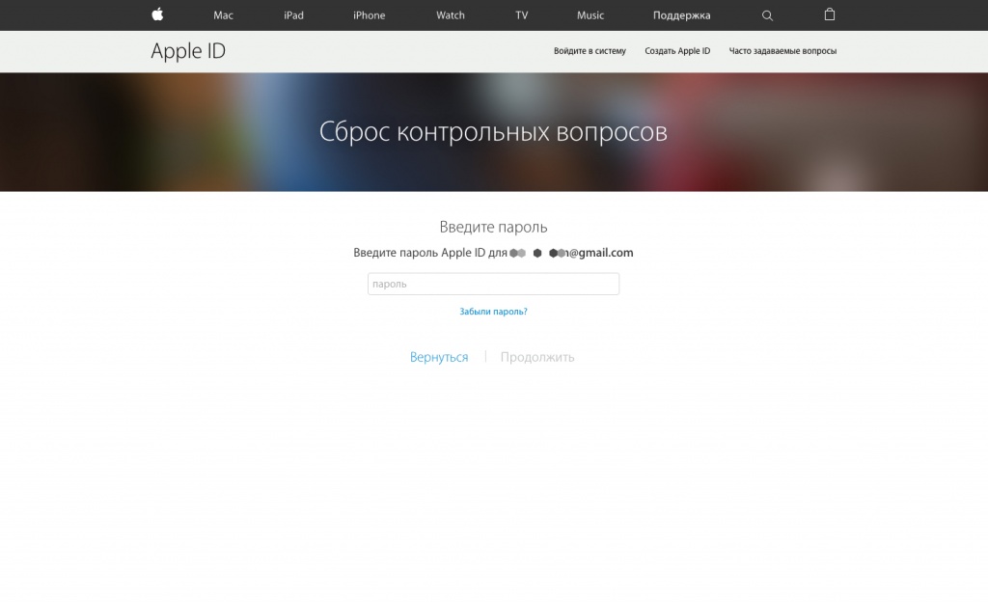Click the Apple logo icon
Screen dimensions: 988x602
pyautogui.click(x=157, y=14)
